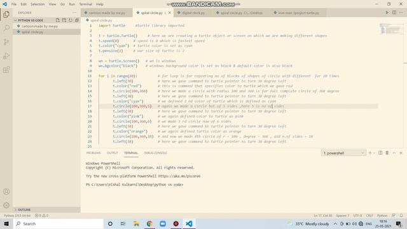This screenshot has height=229, width=407.
Task: Open the Accounts menu icon
Action: (x=6, y=191)
